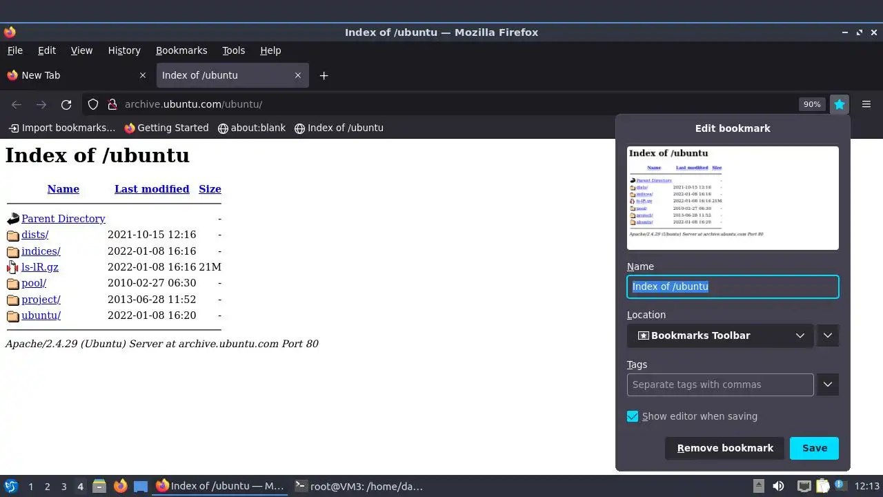Image resolution: width=883 pixels, height=497 pixels.
Task: Open the ls-lR.gz file link
Action: pyautogui.click(x=40, y=267)
